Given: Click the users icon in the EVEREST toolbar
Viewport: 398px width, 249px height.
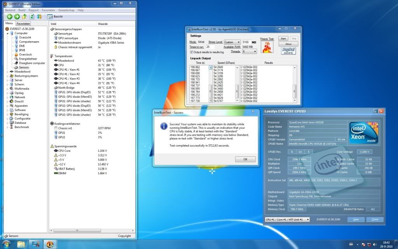Looking at the screenshot, I should 39,17.
